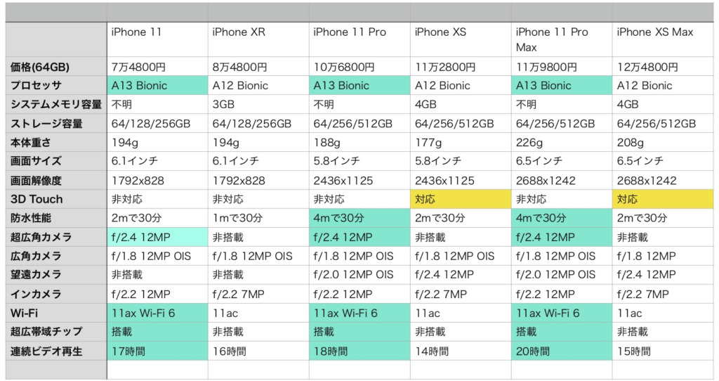The width and height of the screenshot is (719, 381).
Task: Select the 1mで30分 waterproof cell
Action: pos(258,218)
